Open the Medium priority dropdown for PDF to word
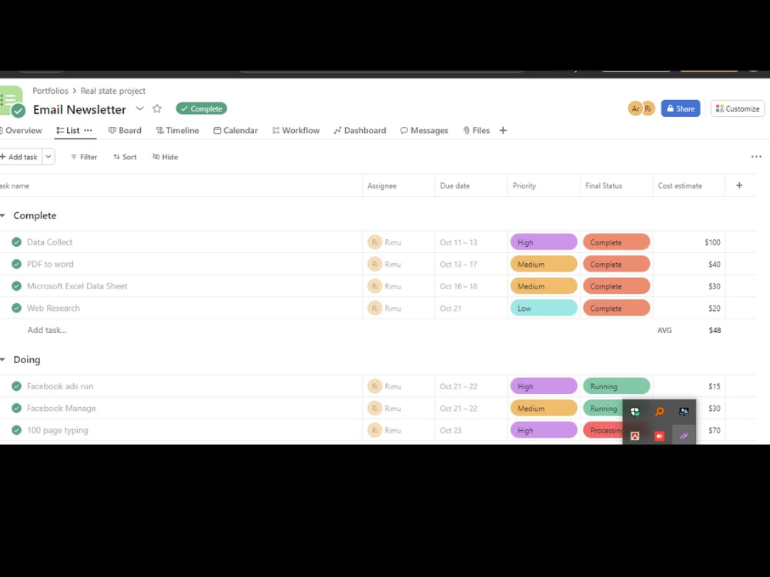This screenshot has height=577, width=770. [x=544, y=264]
